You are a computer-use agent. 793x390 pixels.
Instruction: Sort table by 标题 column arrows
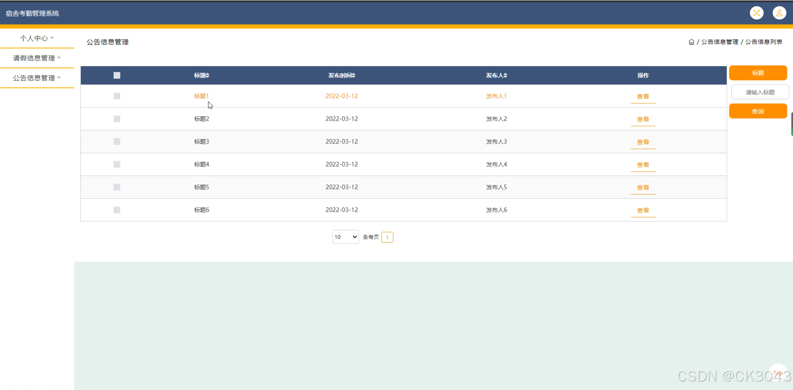click(208, 76)
